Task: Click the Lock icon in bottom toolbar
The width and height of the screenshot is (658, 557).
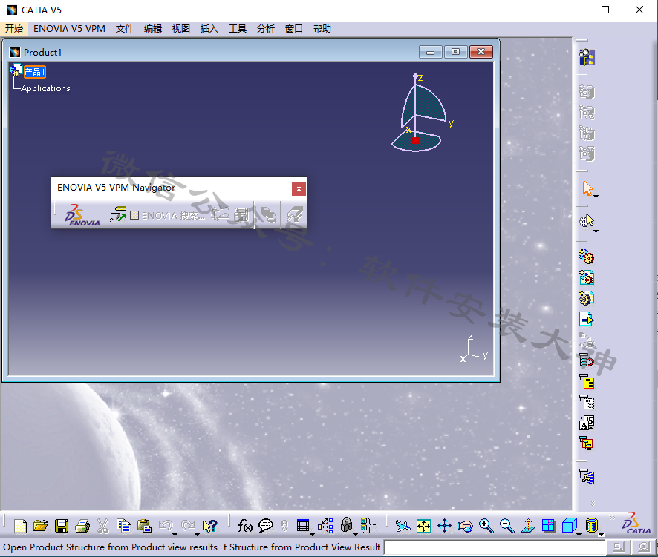Action: [346, 524]
